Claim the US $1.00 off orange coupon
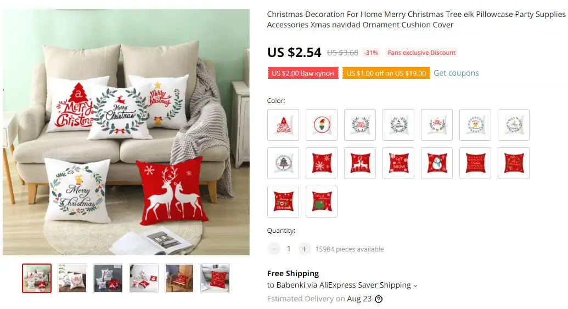 point(386,73)
